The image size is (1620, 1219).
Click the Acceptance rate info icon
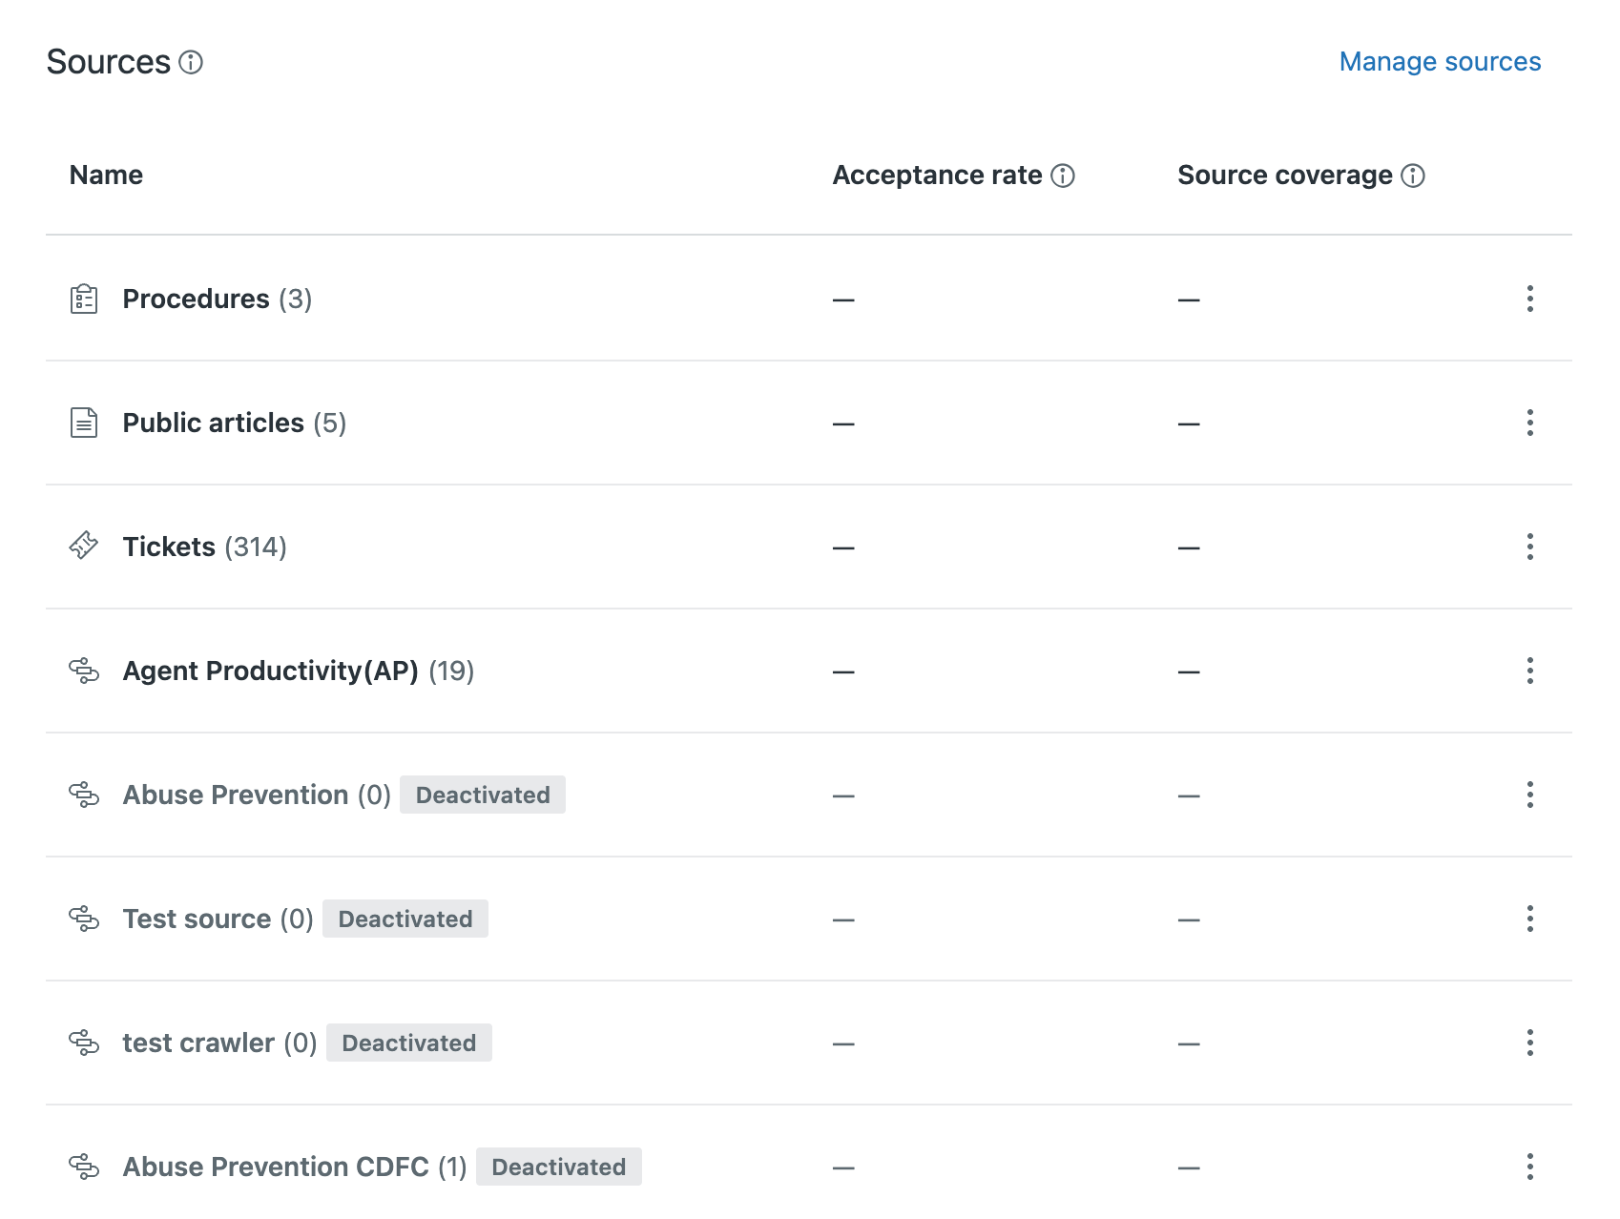pyautogui.click(x=1063, y=176)
